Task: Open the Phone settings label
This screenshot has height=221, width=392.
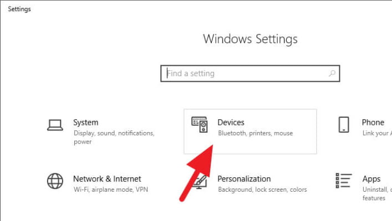Action: tap(373, 122)
